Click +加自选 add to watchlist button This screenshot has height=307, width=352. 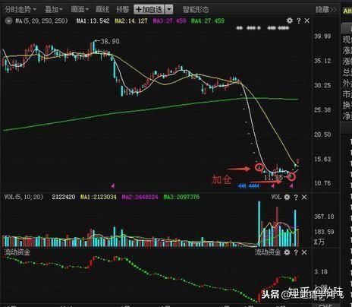pyautogui.click(x=149, y=10)
